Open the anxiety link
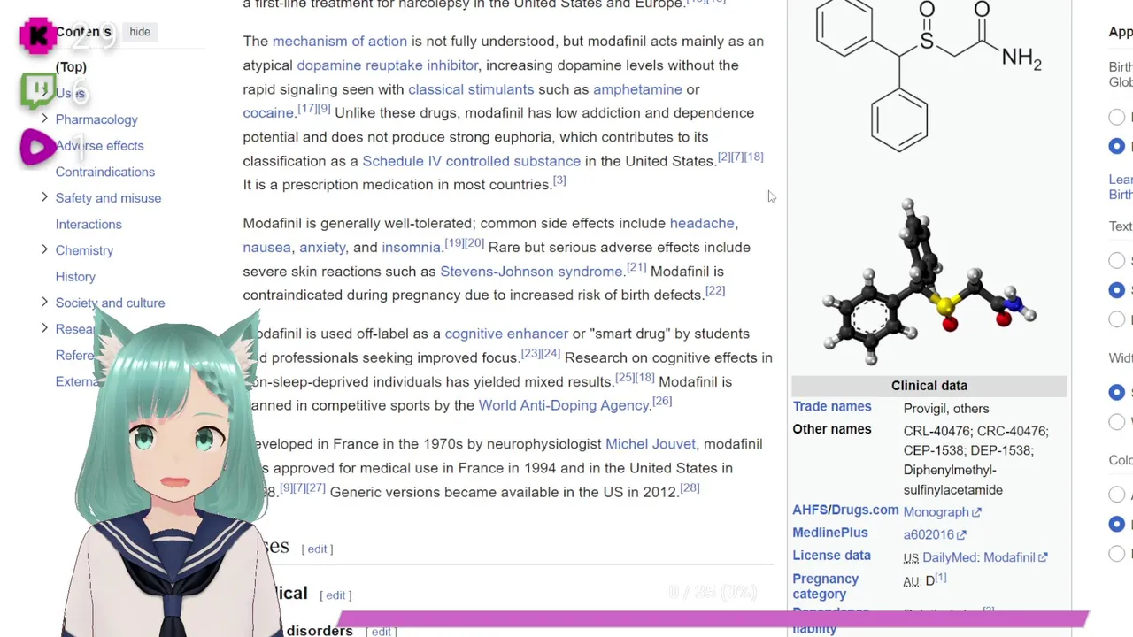Image resolution: width=1133 pixels, height=637 pixels. [322, 248]
